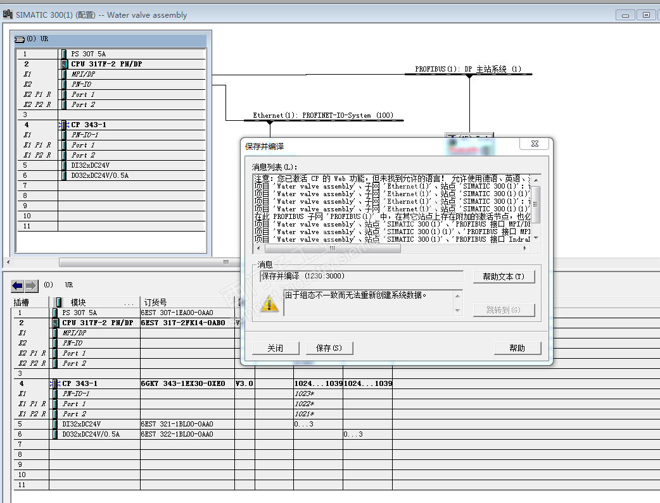The image size is (660, 503).
Task: Select PS 307 5A module icon in rack
Action: point(64,54)
